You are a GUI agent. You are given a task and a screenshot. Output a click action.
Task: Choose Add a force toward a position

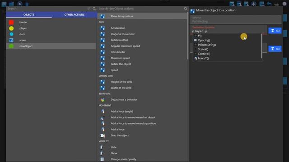[142, 123]
